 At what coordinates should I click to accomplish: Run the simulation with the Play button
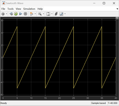pos(16,14)
